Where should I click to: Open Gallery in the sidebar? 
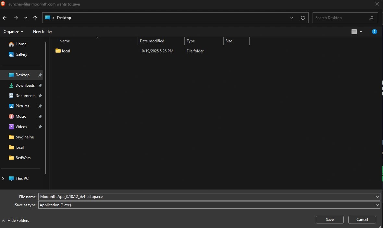point(21,54)
